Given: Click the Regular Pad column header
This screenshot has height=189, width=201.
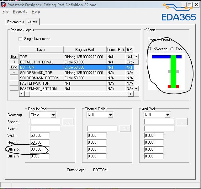Looking at the screenshot, I should [x=85, y=50].
